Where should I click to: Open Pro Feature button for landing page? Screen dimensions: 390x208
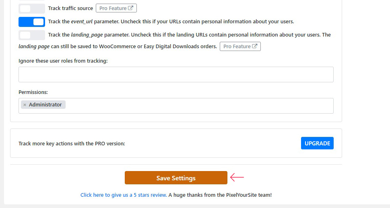point(240,47)
